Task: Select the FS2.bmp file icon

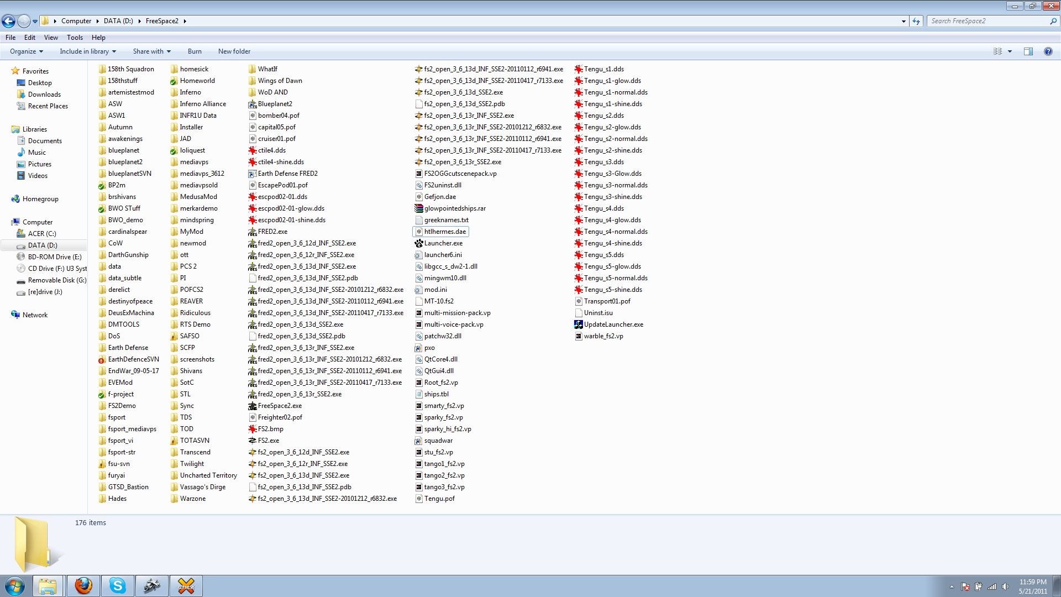Action: click(x=253, y=429)
